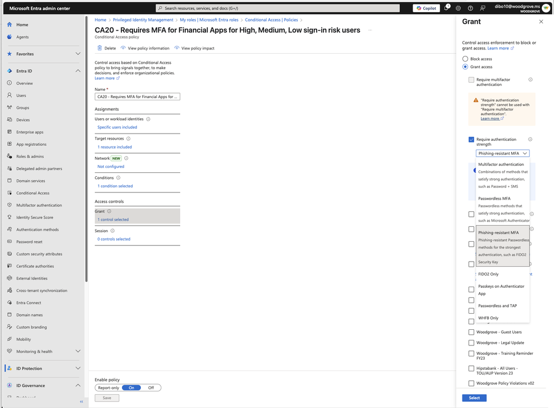
Task: Choose FIDO2 Only strength option
Action: pos(503,274)
